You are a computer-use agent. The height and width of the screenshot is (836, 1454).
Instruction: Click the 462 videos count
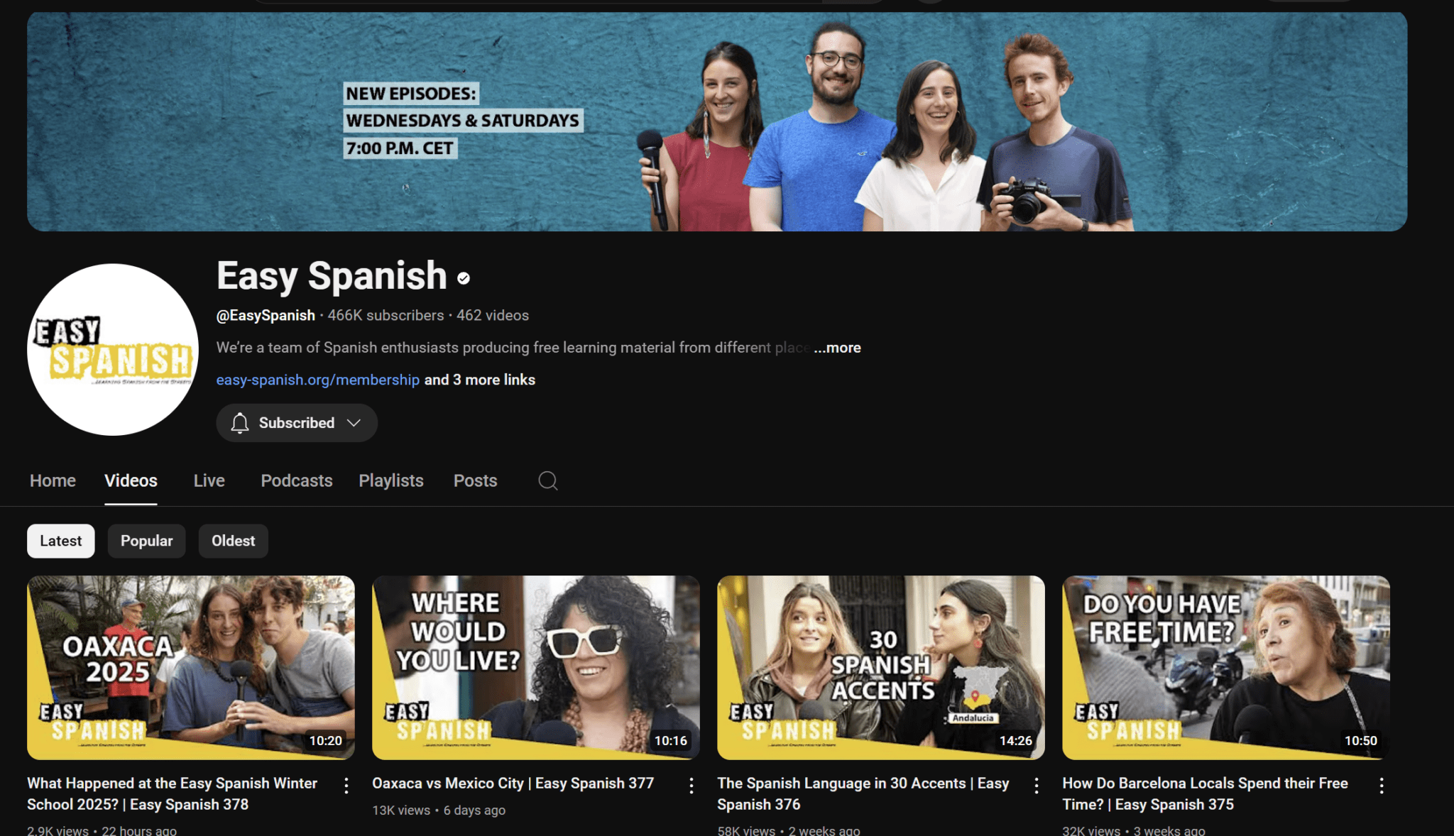coord(493,315)
